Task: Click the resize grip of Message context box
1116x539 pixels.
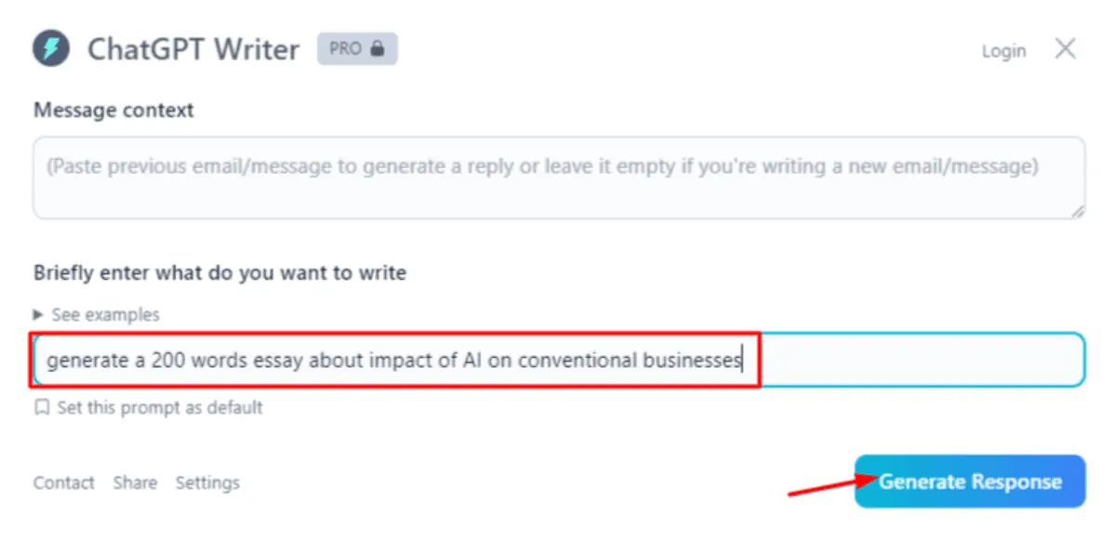Action: coord(1077,211)
